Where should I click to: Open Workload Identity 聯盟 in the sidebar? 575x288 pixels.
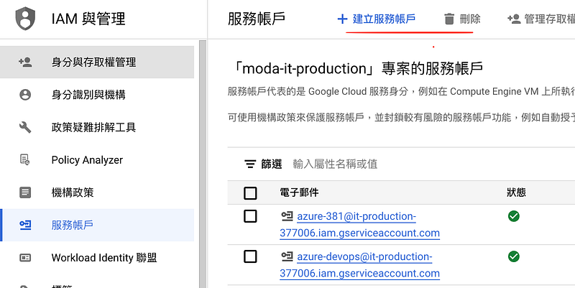pos(97,258)
